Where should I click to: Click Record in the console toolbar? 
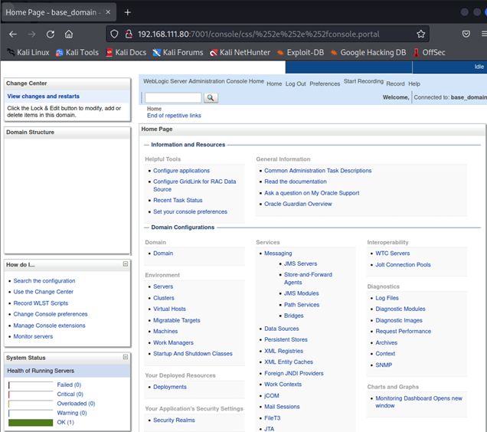coord(395,84)
